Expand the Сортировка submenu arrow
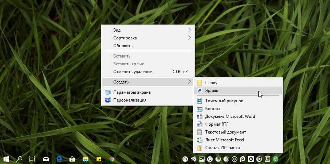 pyautogui.click(x=189, y=38)
